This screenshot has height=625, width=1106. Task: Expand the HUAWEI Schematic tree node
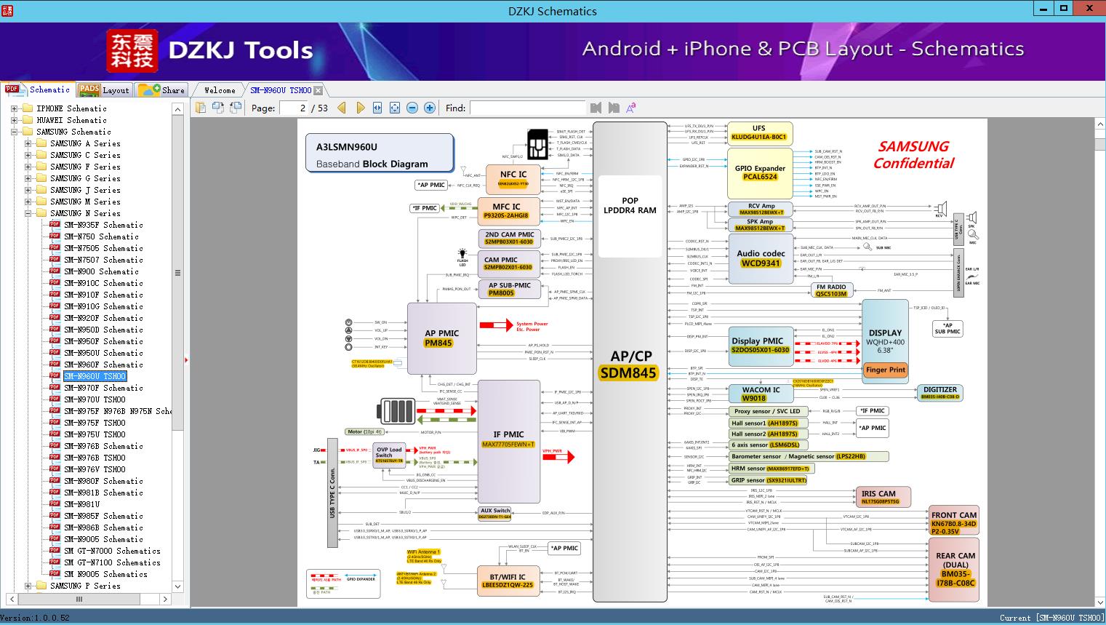(x=14, y=120)
